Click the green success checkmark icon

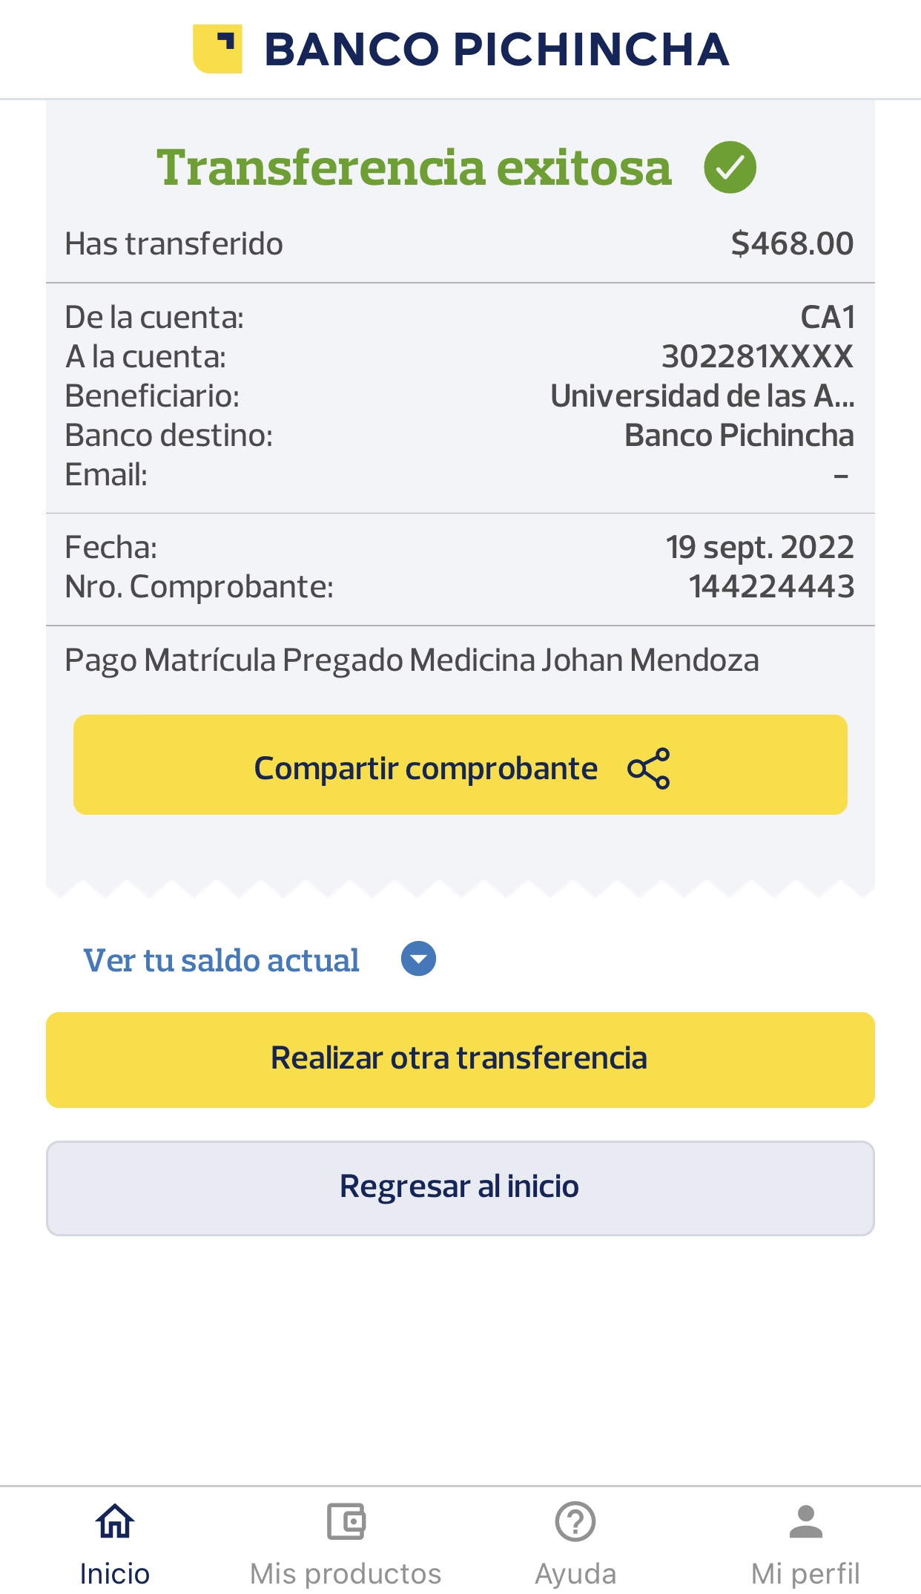click(730, 168)
